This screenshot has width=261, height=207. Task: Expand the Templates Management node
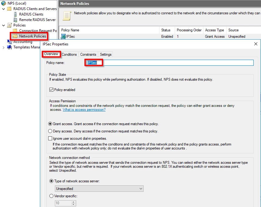tap(3, 47)
